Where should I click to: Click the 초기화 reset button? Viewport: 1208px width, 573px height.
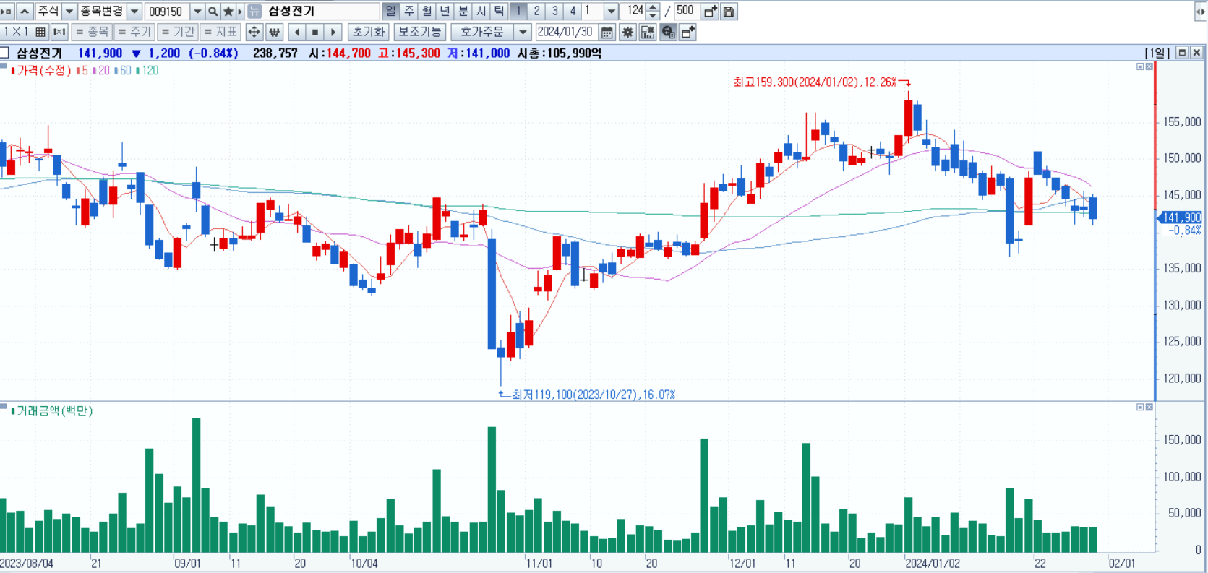point(369,32)
